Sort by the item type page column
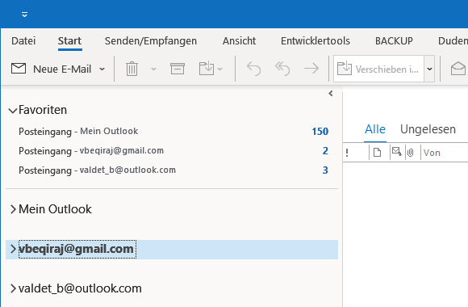Image resolution: width=468 pixels, height=307 pixels. pyautogui.click(x=378, y=153)
